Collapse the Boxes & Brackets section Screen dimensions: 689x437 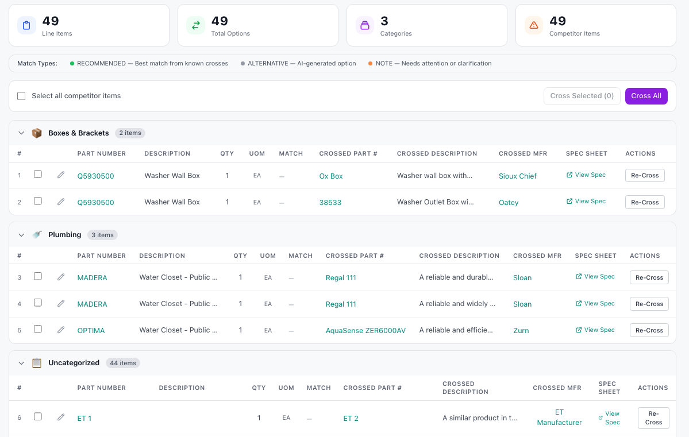21,133
